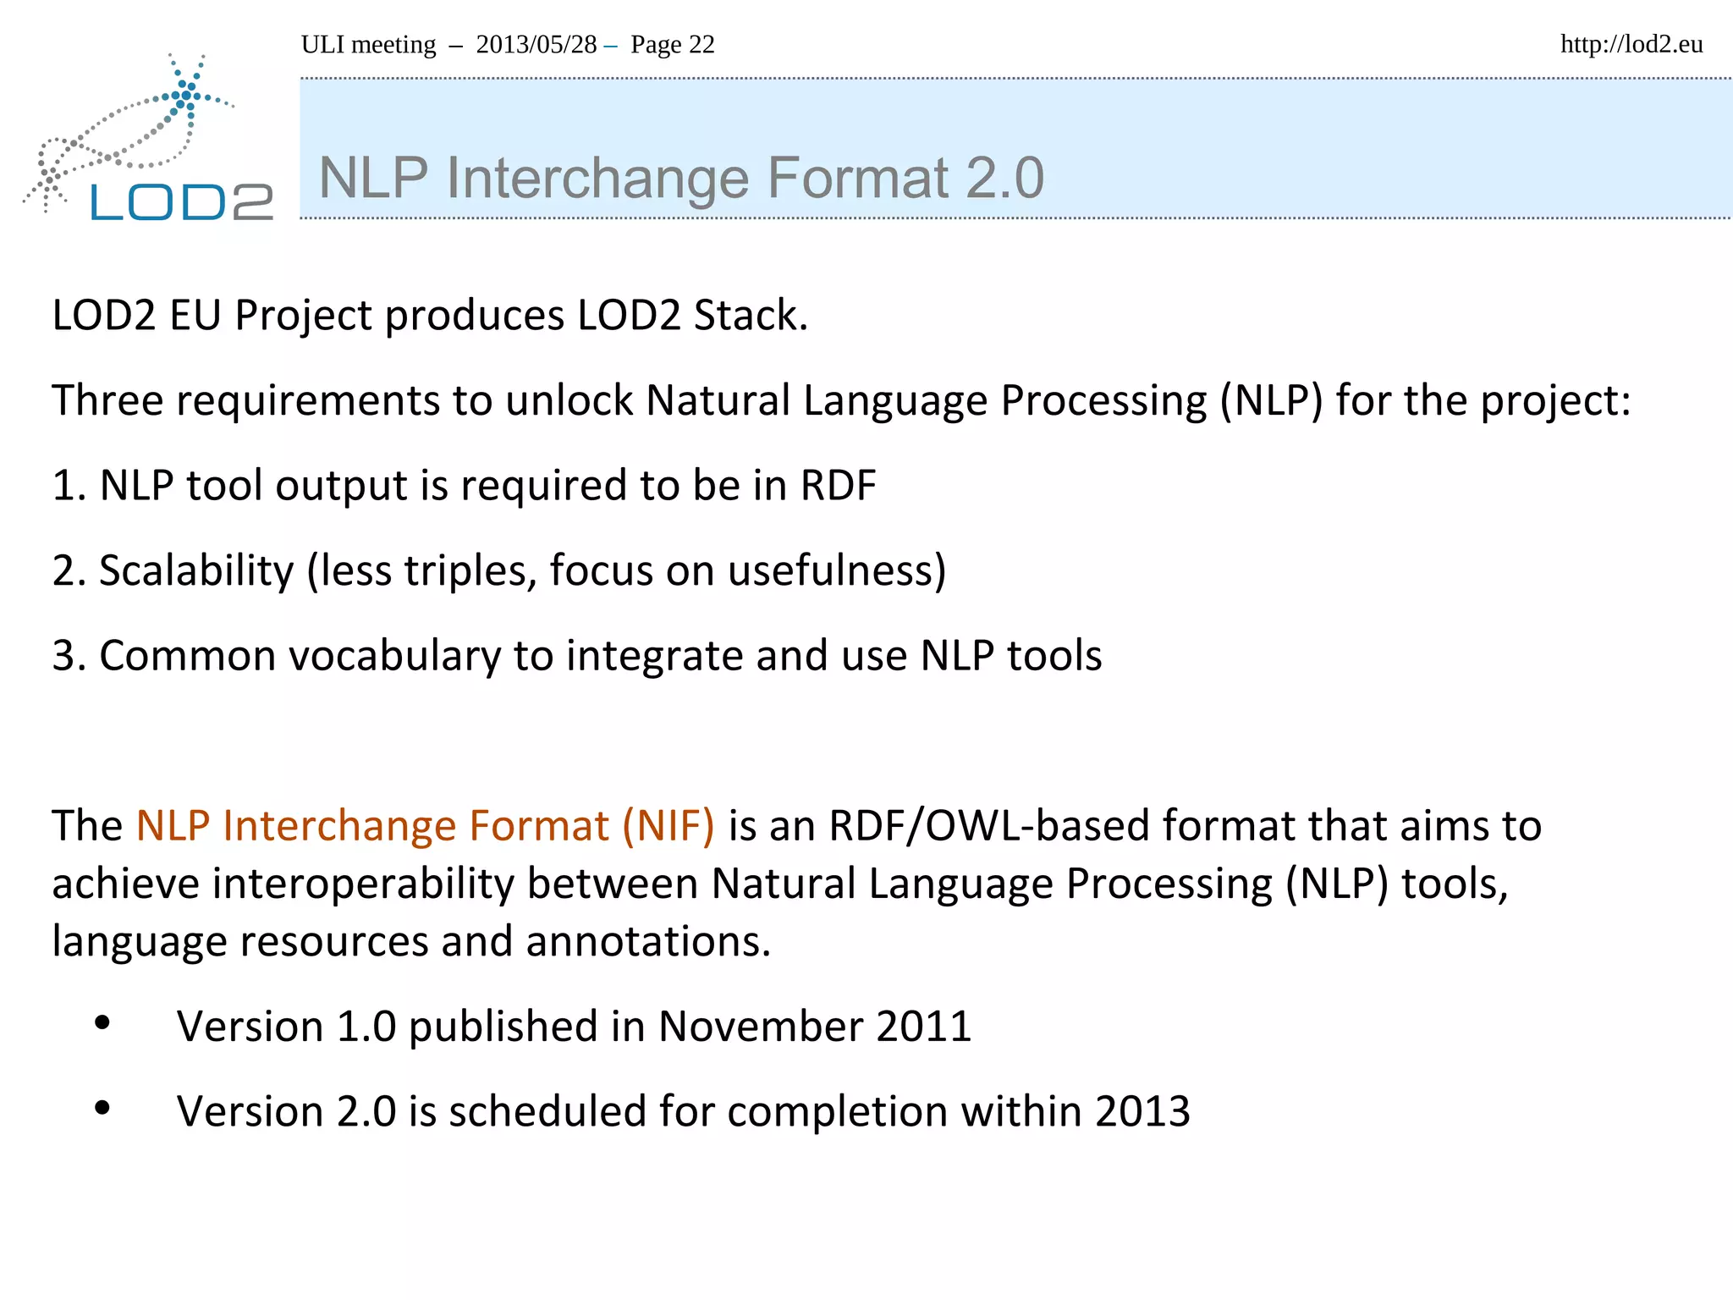Click the 'ULI meeting' header text
The width and height of the screenshot is (1733, 1300).
(x=368, y=44)
